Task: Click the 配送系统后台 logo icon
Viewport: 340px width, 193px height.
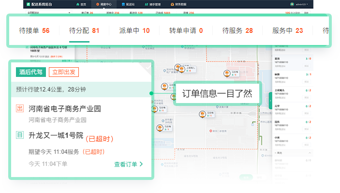Action: (x=28, y=4)
